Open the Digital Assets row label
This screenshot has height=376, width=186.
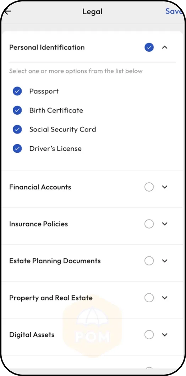(32, 335)
